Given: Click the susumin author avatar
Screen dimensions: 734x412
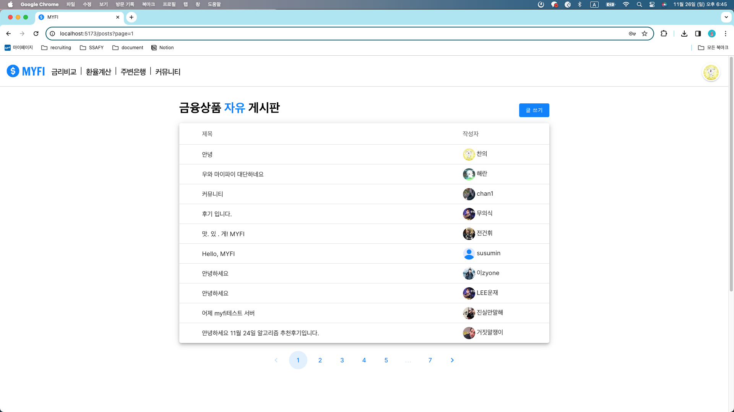Looking at the screenshot, I should (x=469, y=254).
